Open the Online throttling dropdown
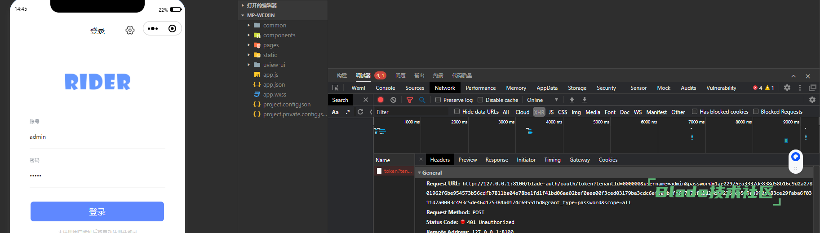Screen dimensions: 820x233 (x=542, y=100)
